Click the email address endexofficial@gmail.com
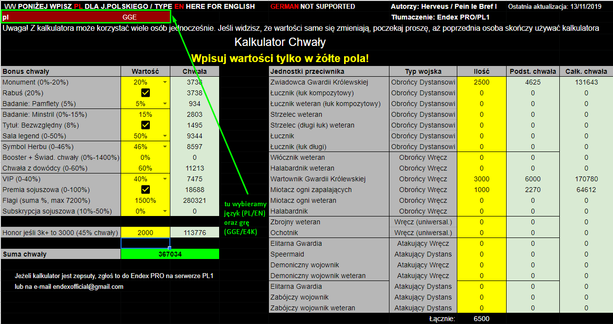 88,287
